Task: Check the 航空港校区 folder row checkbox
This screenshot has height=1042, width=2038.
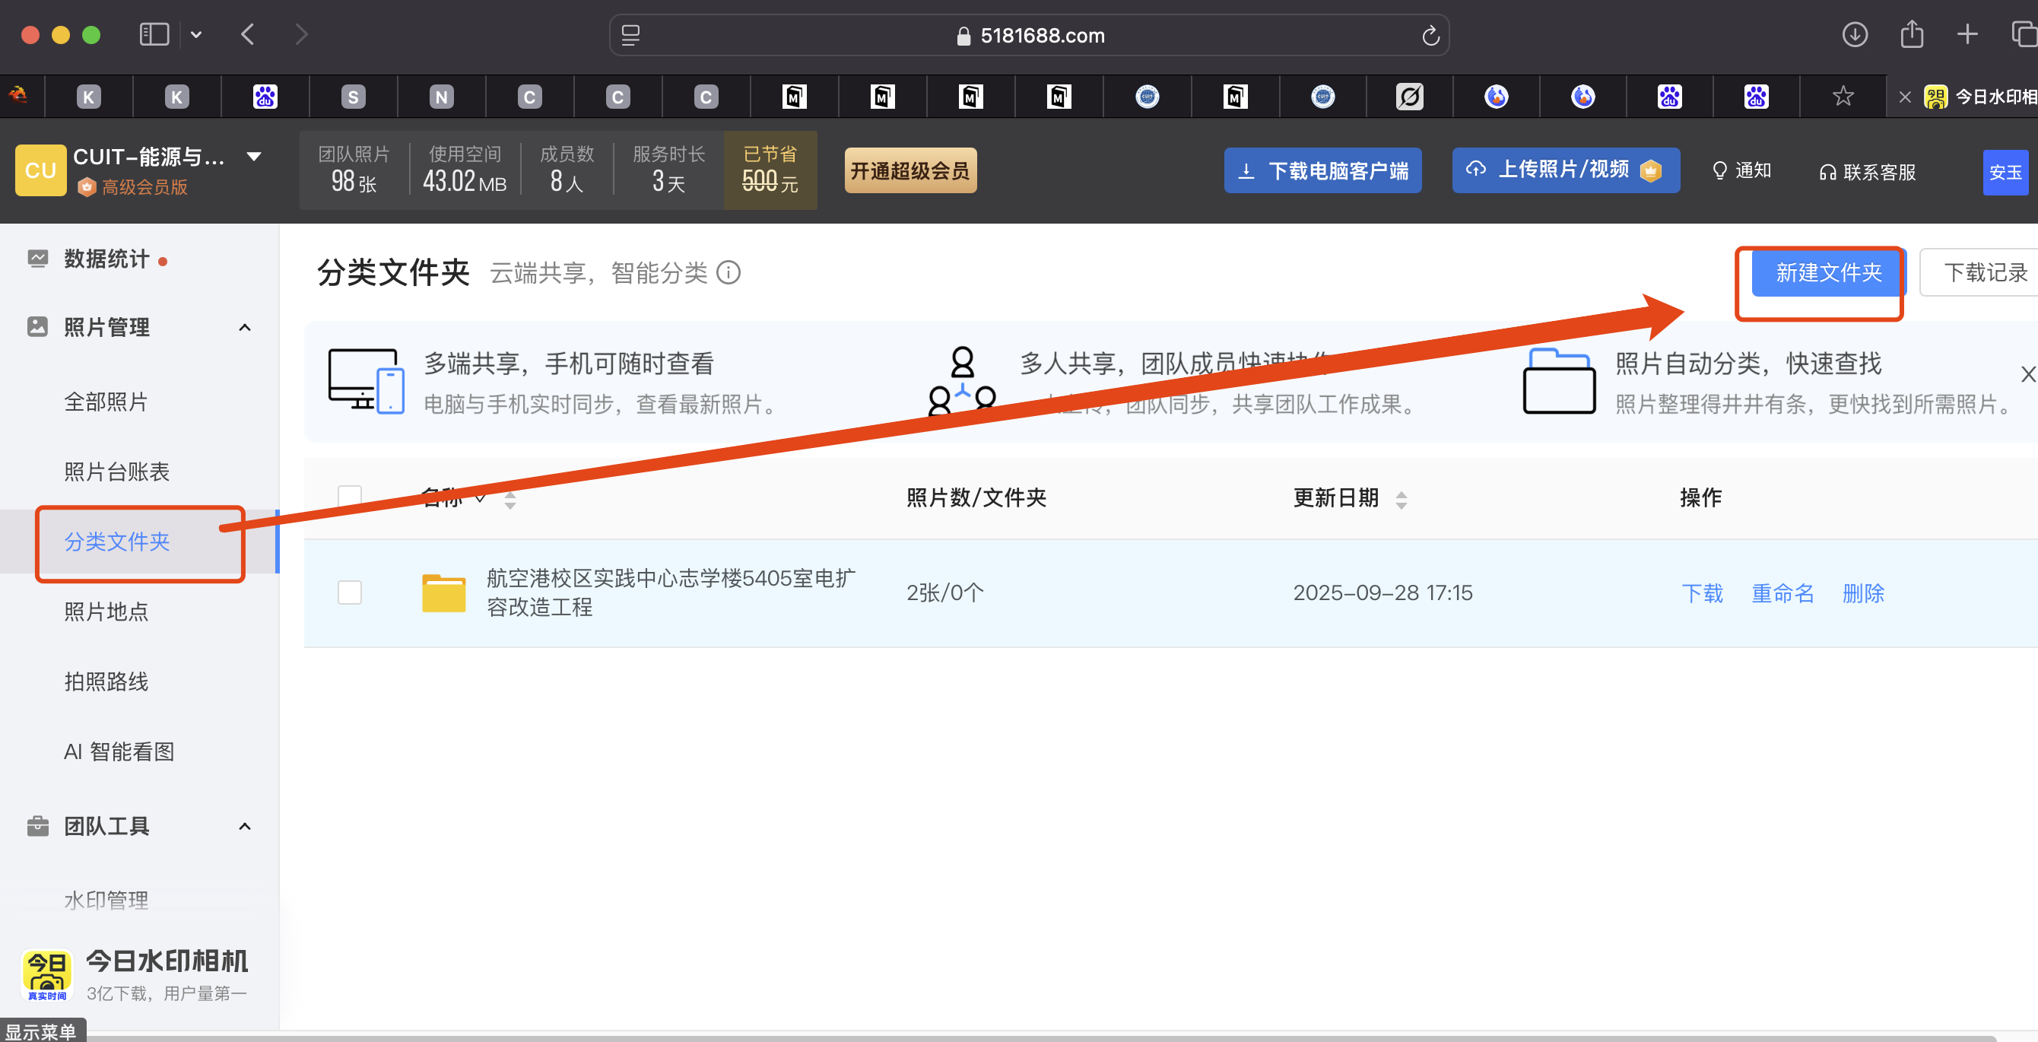Action: point(350,592)
